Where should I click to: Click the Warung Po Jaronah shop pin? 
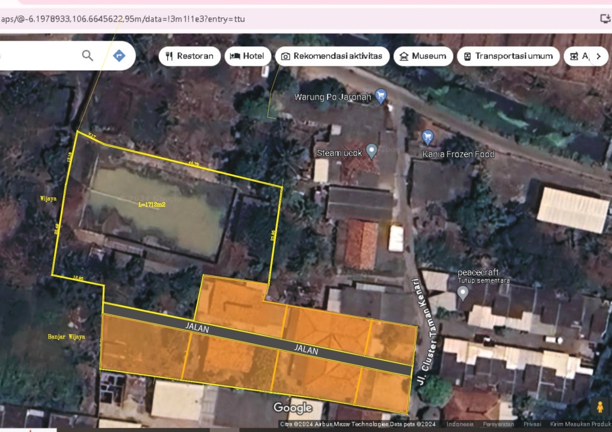[x=380, y=95]
